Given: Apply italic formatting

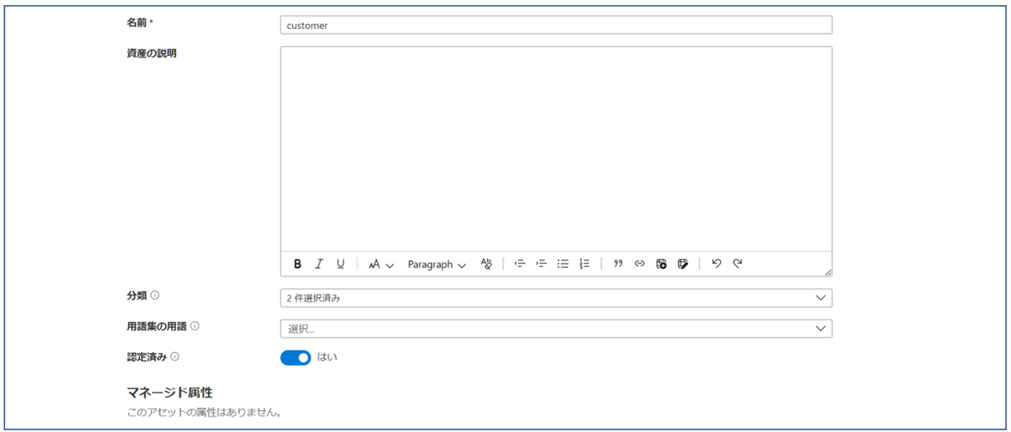Looking at the screenshot, I should click(x=319, y=265).
